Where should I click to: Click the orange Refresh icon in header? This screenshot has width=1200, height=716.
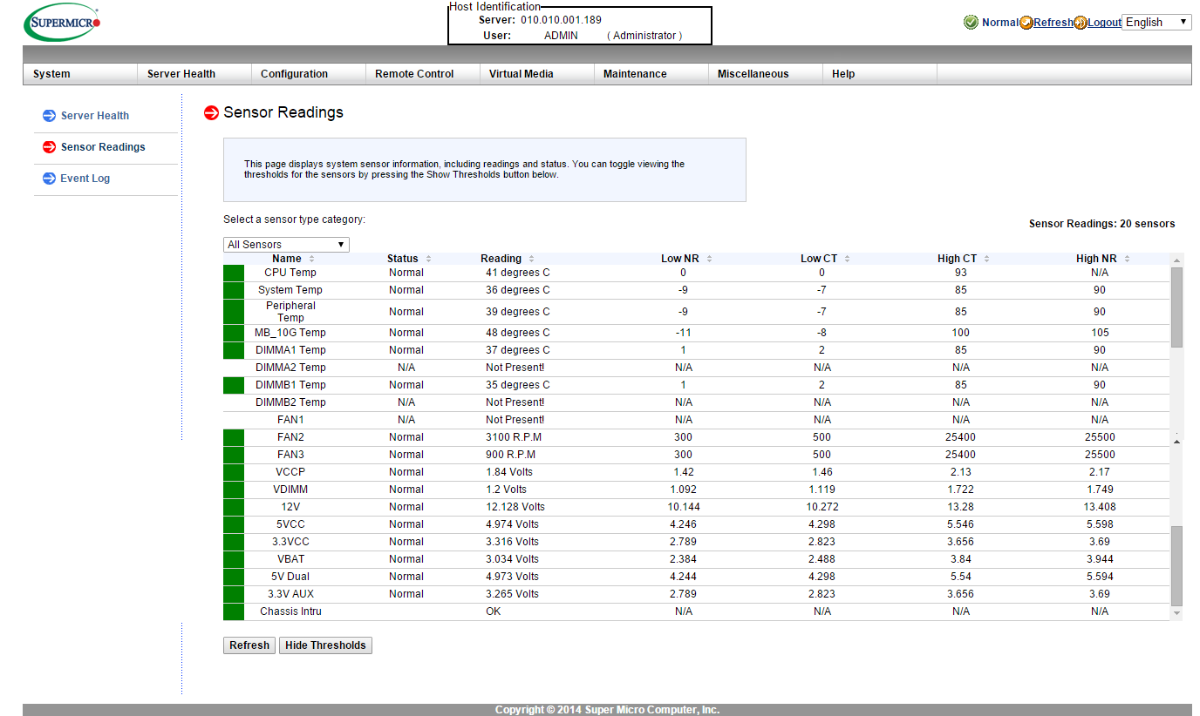[1026, 23]
